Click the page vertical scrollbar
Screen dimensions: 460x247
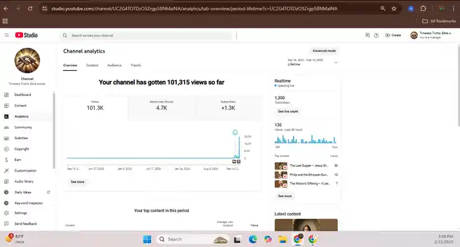click(x=459, y=85)
